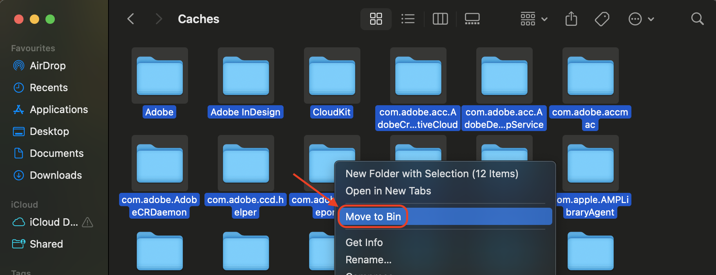The image size is (716, 275).
Task: Choose Rename... from context menu
Action: (368, 260)
